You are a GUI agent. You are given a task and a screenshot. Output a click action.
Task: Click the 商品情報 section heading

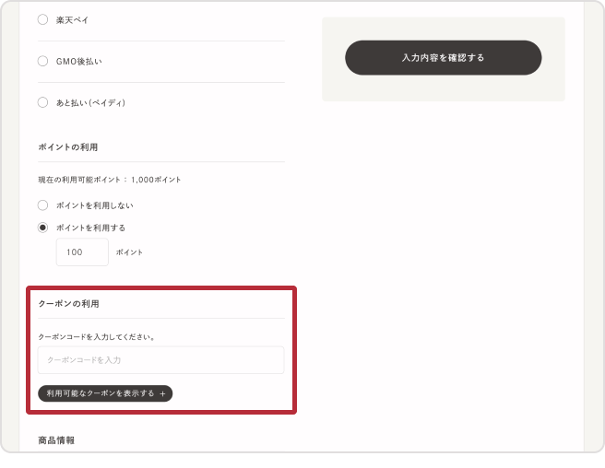tap(56, 440)
